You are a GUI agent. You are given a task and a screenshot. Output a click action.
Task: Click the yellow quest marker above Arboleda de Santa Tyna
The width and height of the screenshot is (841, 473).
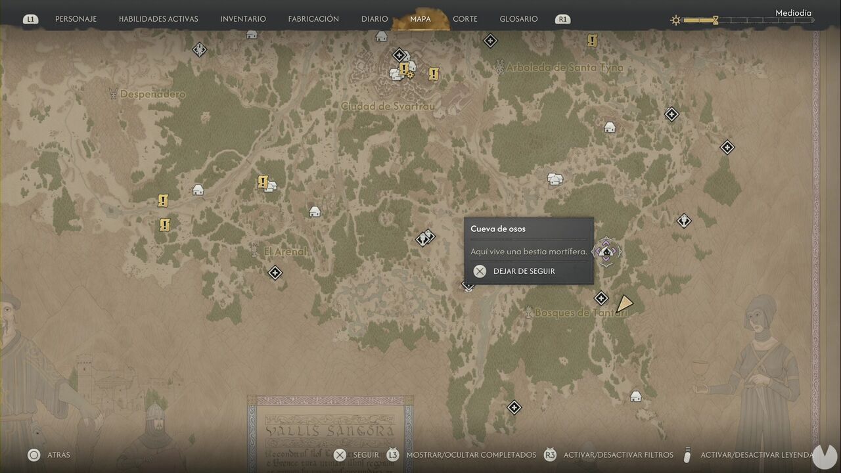tap(592, 41)
